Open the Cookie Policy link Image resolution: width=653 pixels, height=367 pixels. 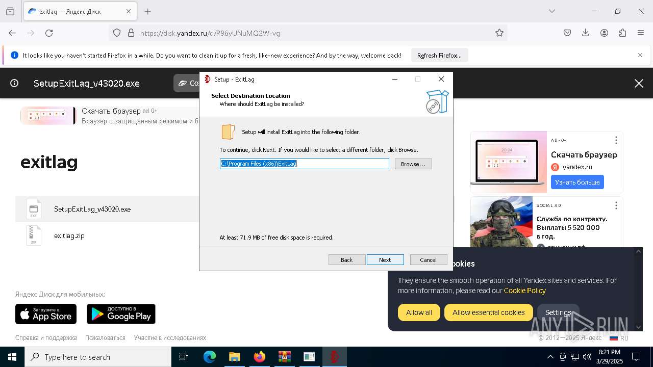(x=525, y=291)
